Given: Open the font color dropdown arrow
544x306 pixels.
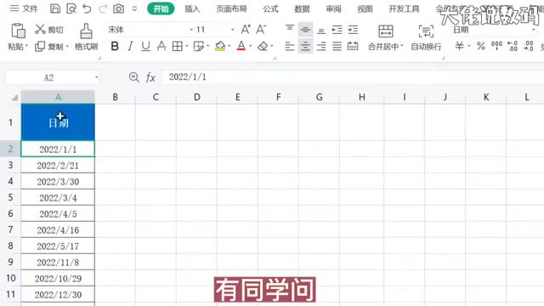Looking at the screenshot, I should tap(251, 46).
